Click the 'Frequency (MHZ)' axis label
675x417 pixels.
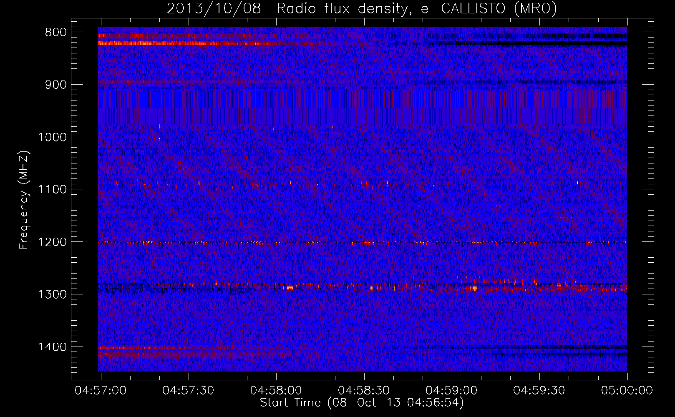[x=24, y=200]
